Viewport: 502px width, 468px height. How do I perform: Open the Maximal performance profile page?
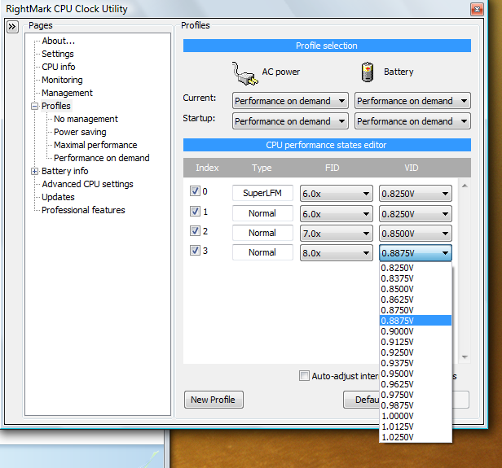(95, 145)
